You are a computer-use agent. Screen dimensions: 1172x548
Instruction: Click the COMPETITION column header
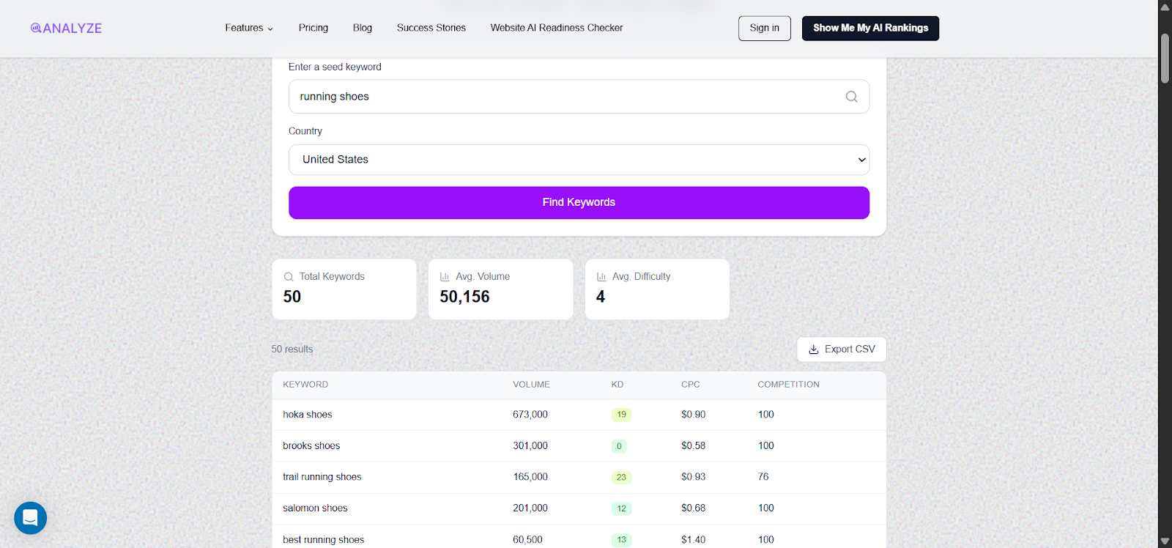pyautogui.click(x=788, y=385)
